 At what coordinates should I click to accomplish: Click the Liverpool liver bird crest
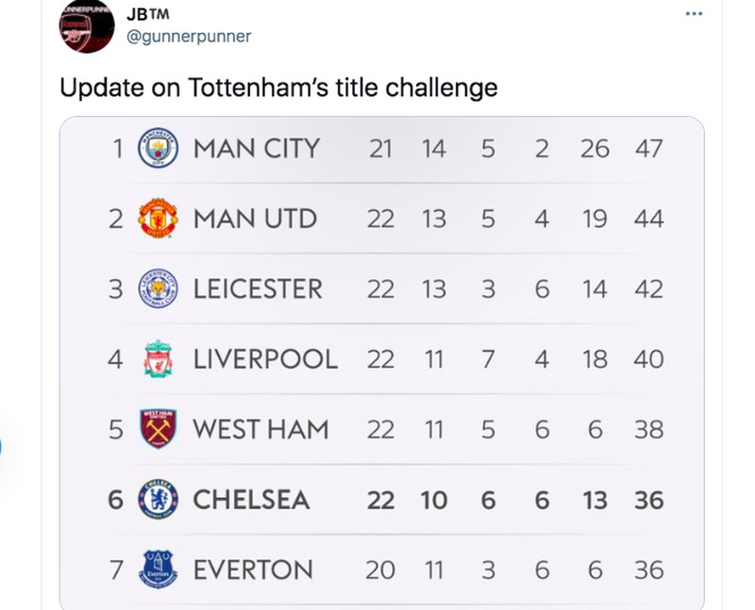click(x=156, y=358)
